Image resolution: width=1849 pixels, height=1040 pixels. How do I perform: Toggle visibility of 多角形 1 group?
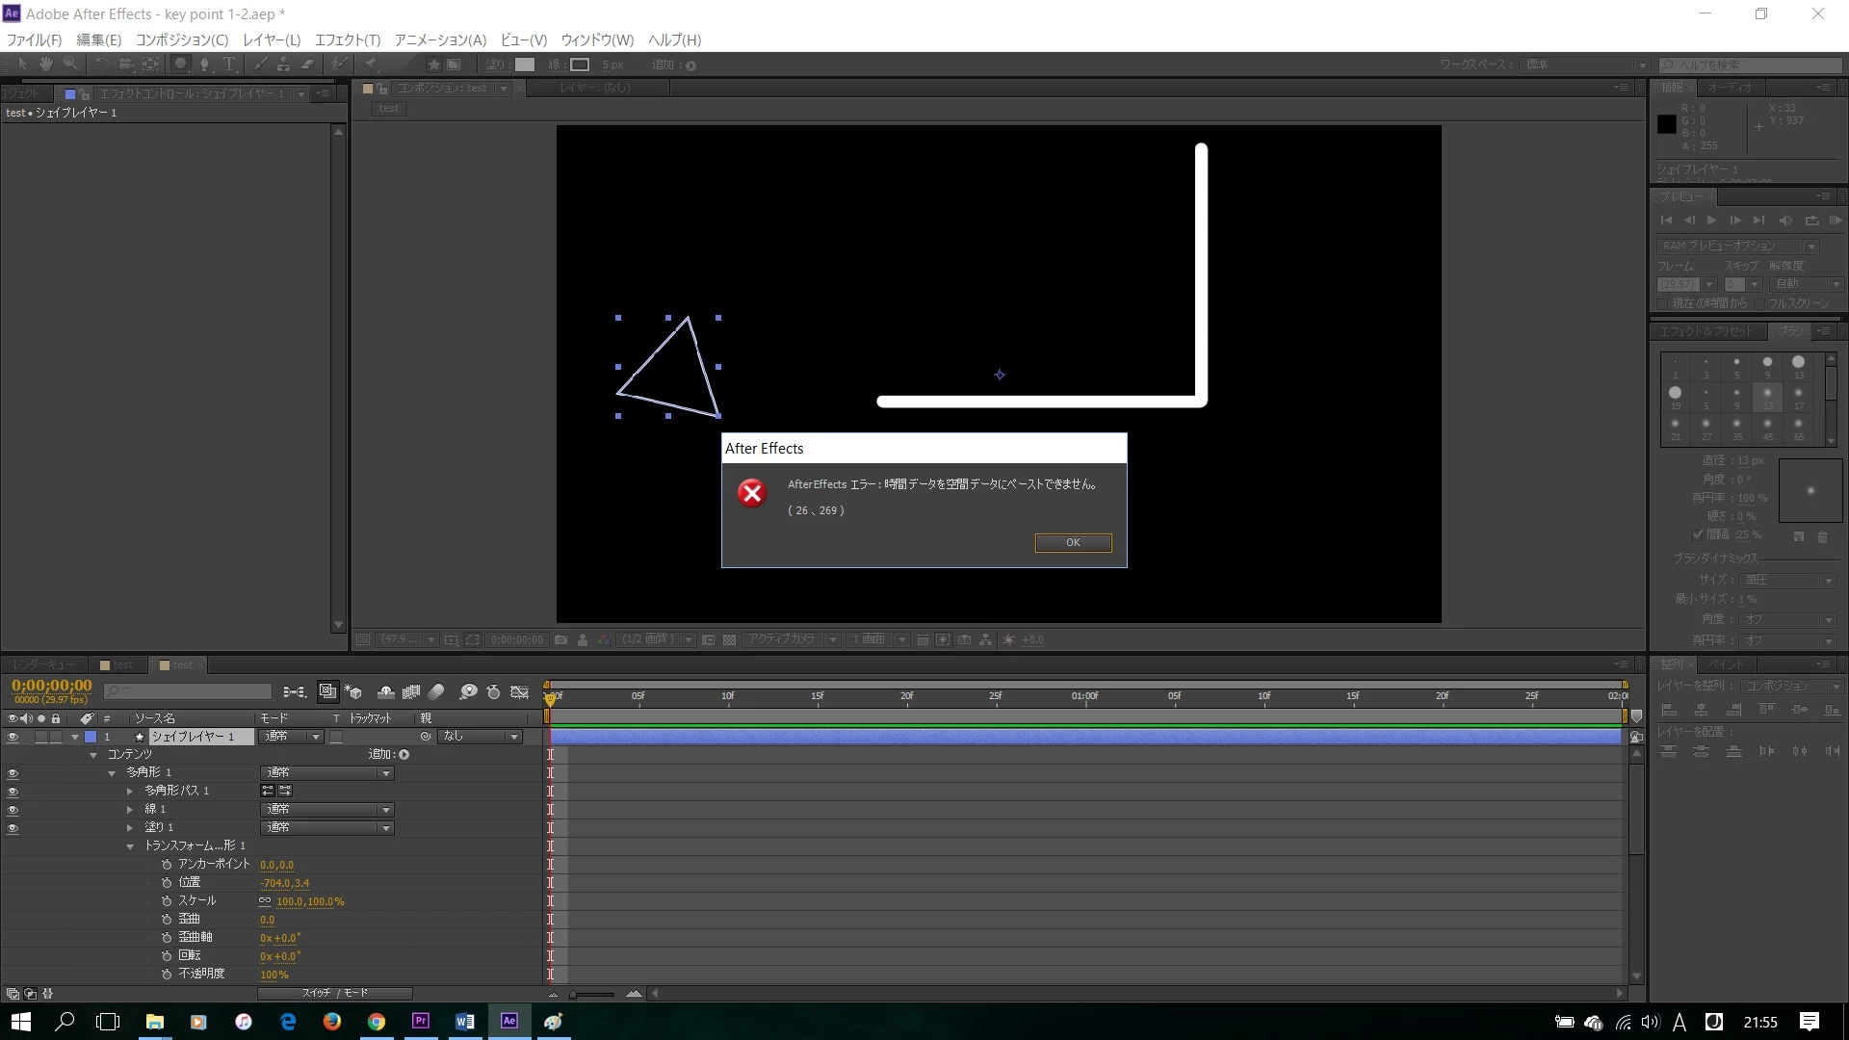[13, 773]
